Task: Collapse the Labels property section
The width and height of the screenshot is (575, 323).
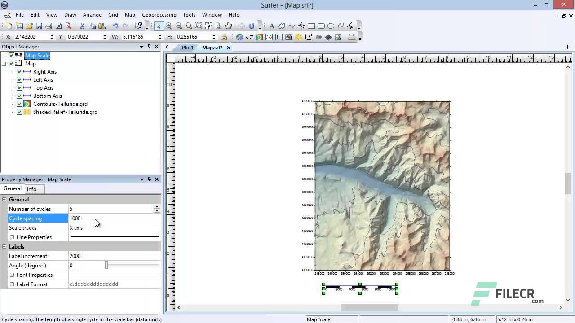Action: 4,247
